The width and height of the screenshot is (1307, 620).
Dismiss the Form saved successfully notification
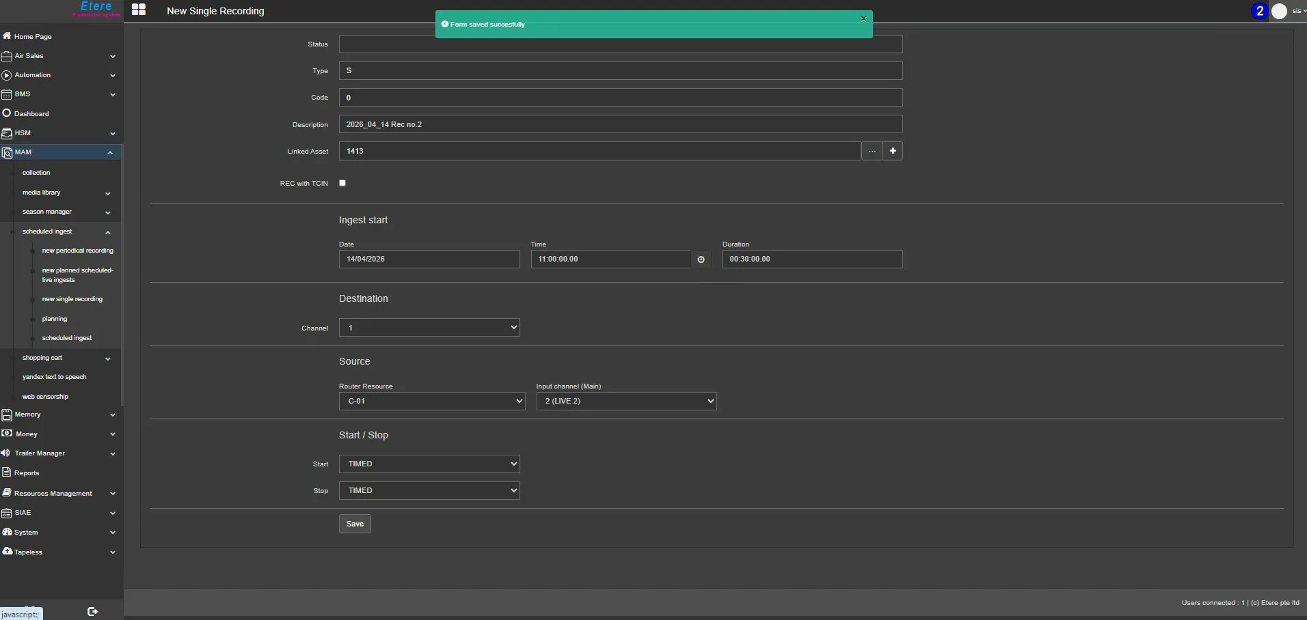[x=863, y=18]
